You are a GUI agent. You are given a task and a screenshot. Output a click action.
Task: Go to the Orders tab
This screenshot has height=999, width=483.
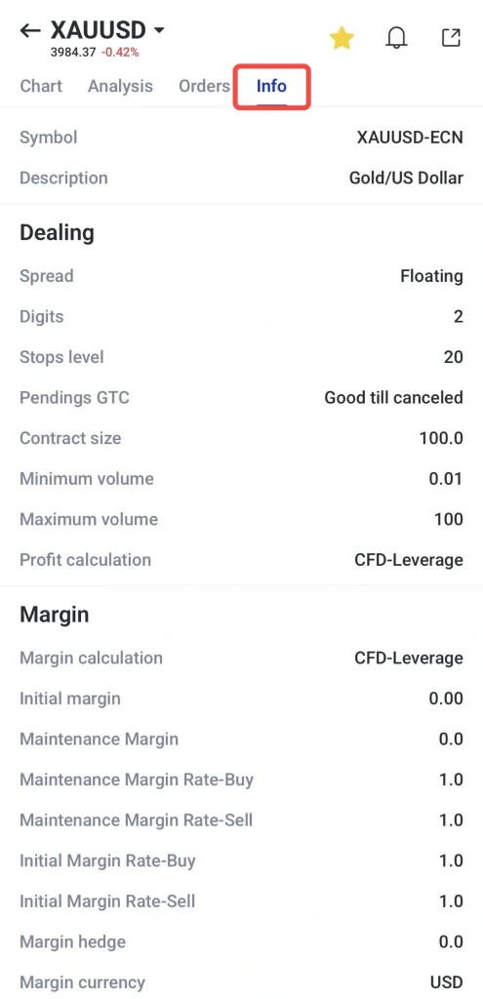(204, 86)
